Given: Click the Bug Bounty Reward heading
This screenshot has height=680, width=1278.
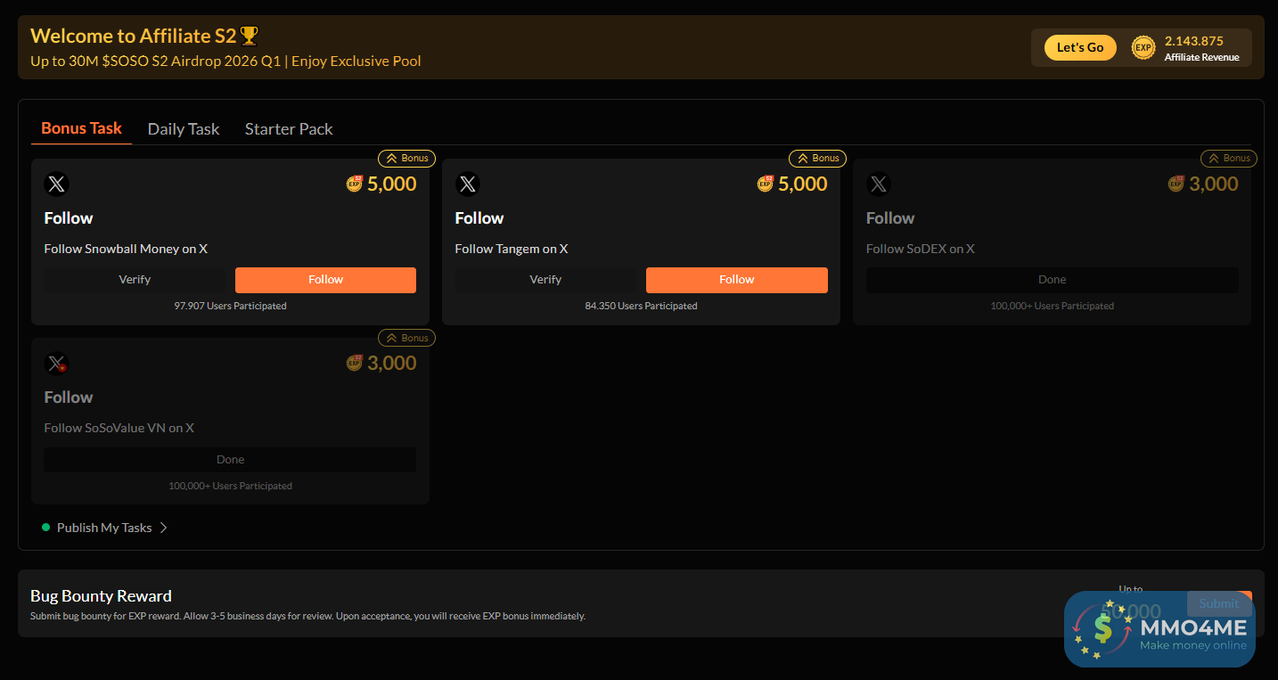Looking at the screenshot, I should (x=101, y=596).
